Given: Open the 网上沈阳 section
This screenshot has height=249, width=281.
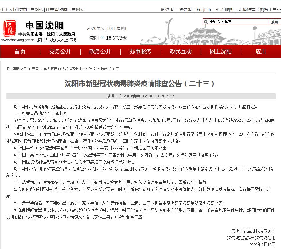Looking at the screenshot, I should (x=220, y=52).
